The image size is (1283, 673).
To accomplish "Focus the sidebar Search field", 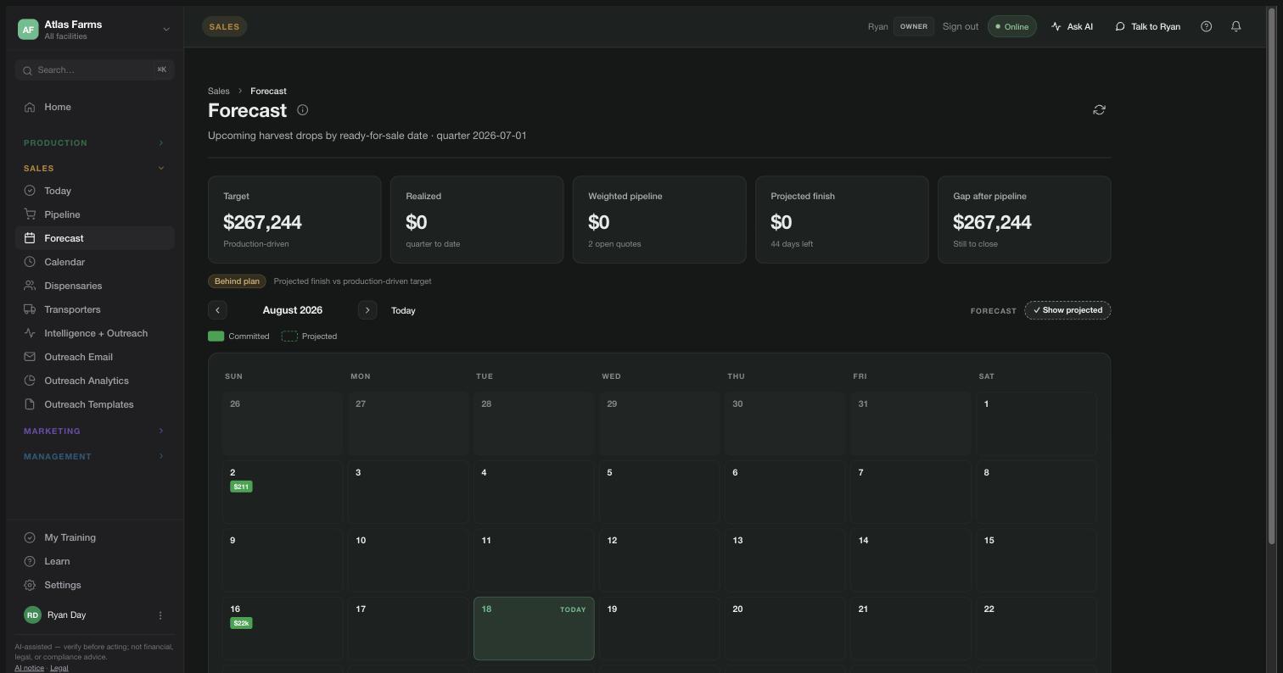I will coord(94,70).
